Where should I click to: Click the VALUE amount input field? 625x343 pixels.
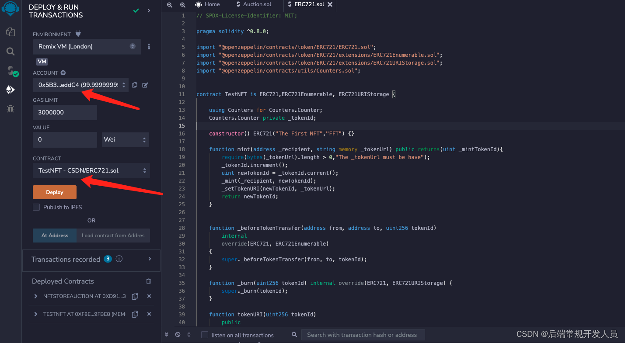coord(65,140)
